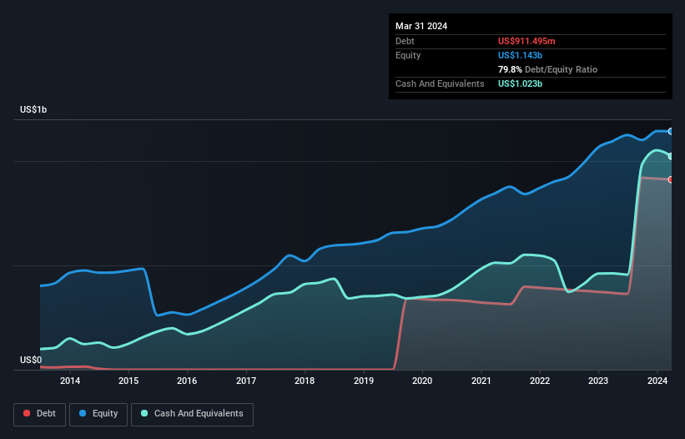Select the 2024 x-axis label
The width and height of the screenshot is (685, 439).
(657, 381)
